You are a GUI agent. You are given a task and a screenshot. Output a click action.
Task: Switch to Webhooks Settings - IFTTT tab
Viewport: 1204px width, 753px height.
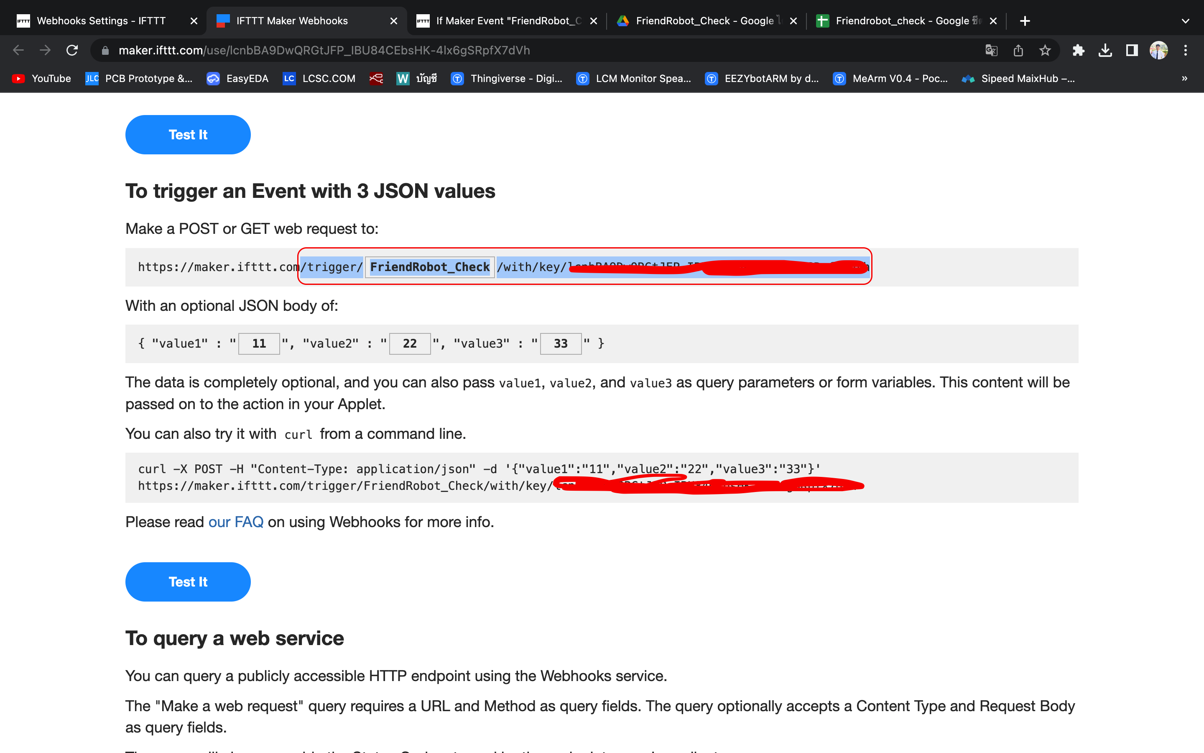tap(101, 21)
